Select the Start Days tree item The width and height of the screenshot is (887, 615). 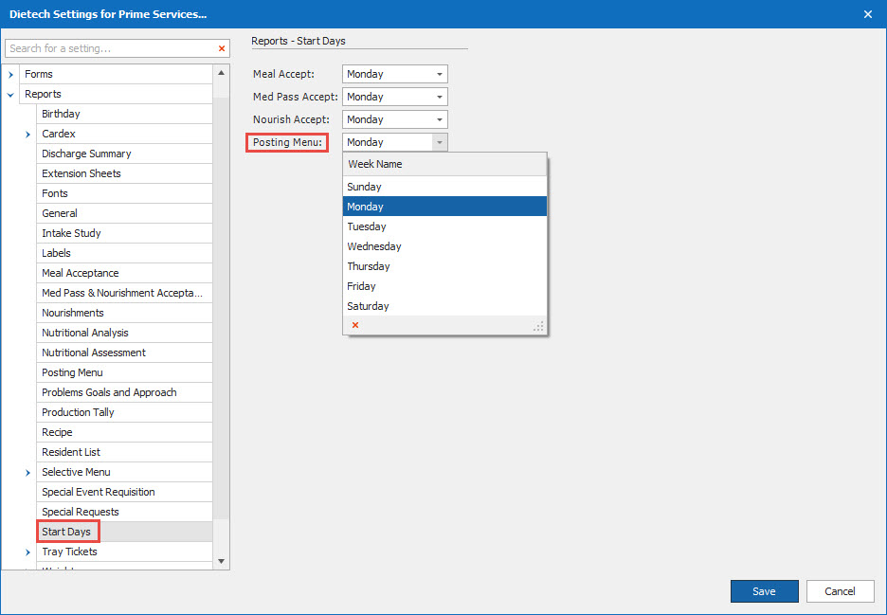(124, 532)
